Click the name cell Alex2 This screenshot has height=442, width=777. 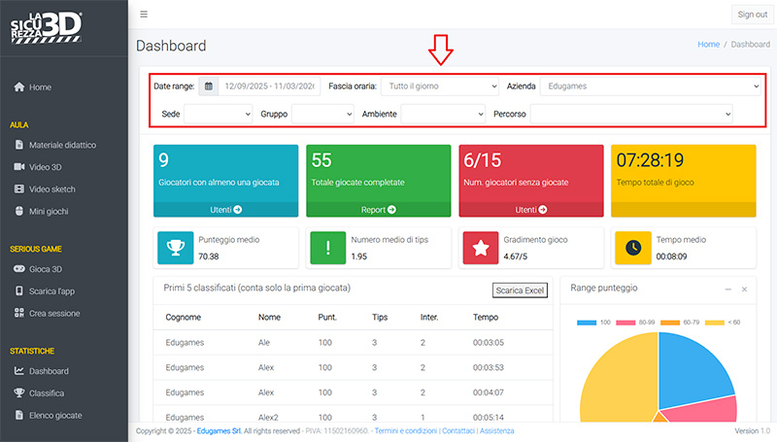tap(268, 417)
